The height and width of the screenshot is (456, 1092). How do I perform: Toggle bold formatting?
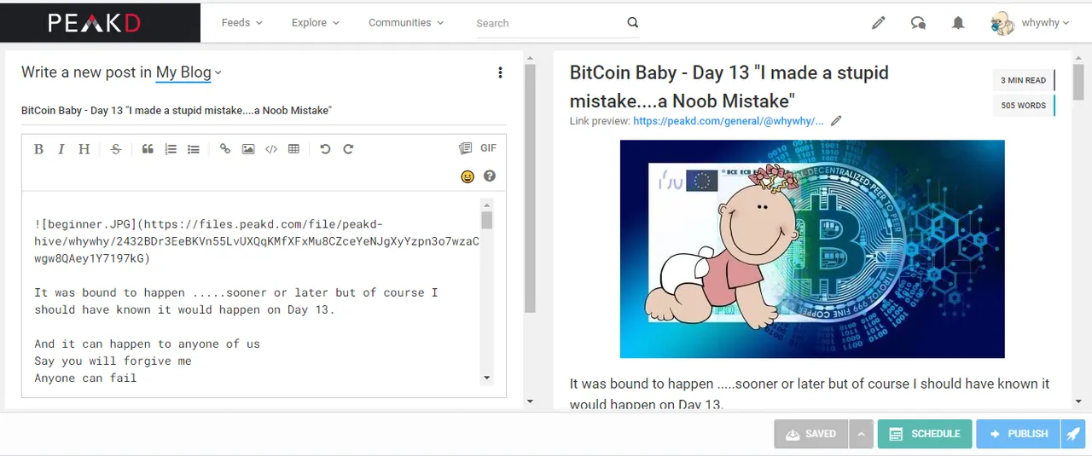38,149
